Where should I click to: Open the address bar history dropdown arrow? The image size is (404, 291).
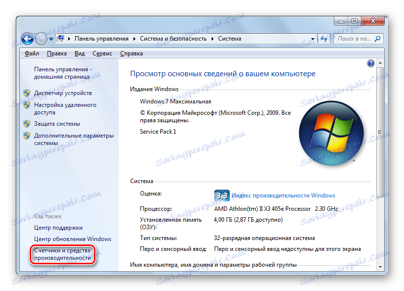(x=313, y=38)
